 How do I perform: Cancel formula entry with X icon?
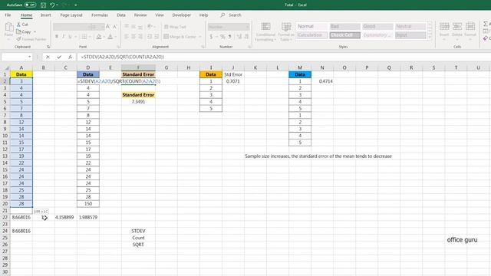[x=48, y=57]
